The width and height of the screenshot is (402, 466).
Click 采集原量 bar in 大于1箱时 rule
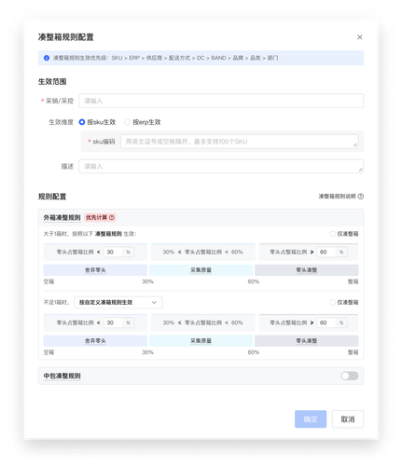coord(201,270)
